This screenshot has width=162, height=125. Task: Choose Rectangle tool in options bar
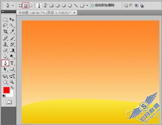coord(51,5)
